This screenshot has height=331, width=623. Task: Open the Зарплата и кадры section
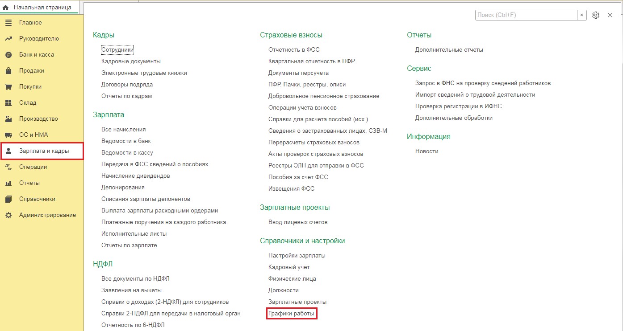44,151
